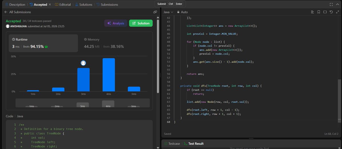Screen dimensions: 342x149
Task: Close the Accepted tab with its X
Action: coord(50,5)
